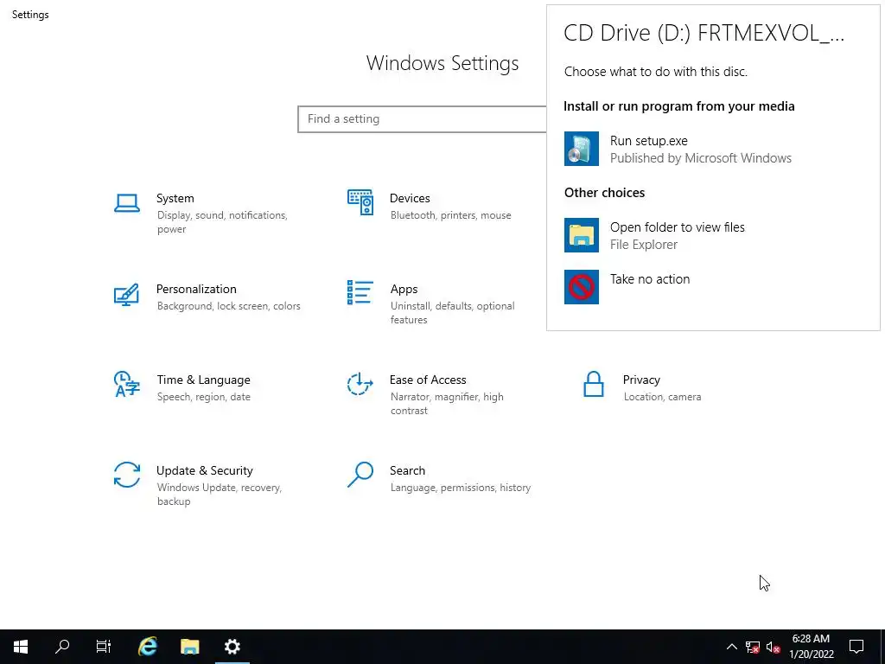
Task: Click the CD Drive (D:) notification title
Action: (704, 34)
